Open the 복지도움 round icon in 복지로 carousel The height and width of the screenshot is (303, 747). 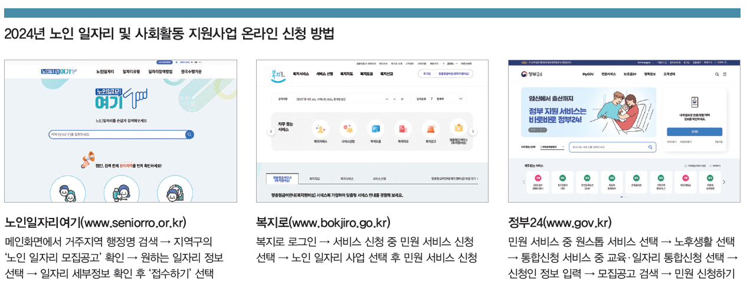(376, 129)
